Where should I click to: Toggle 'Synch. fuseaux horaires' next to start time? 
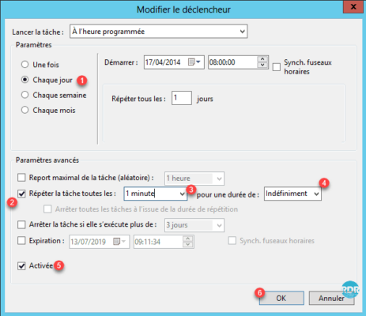pos(276,67)
